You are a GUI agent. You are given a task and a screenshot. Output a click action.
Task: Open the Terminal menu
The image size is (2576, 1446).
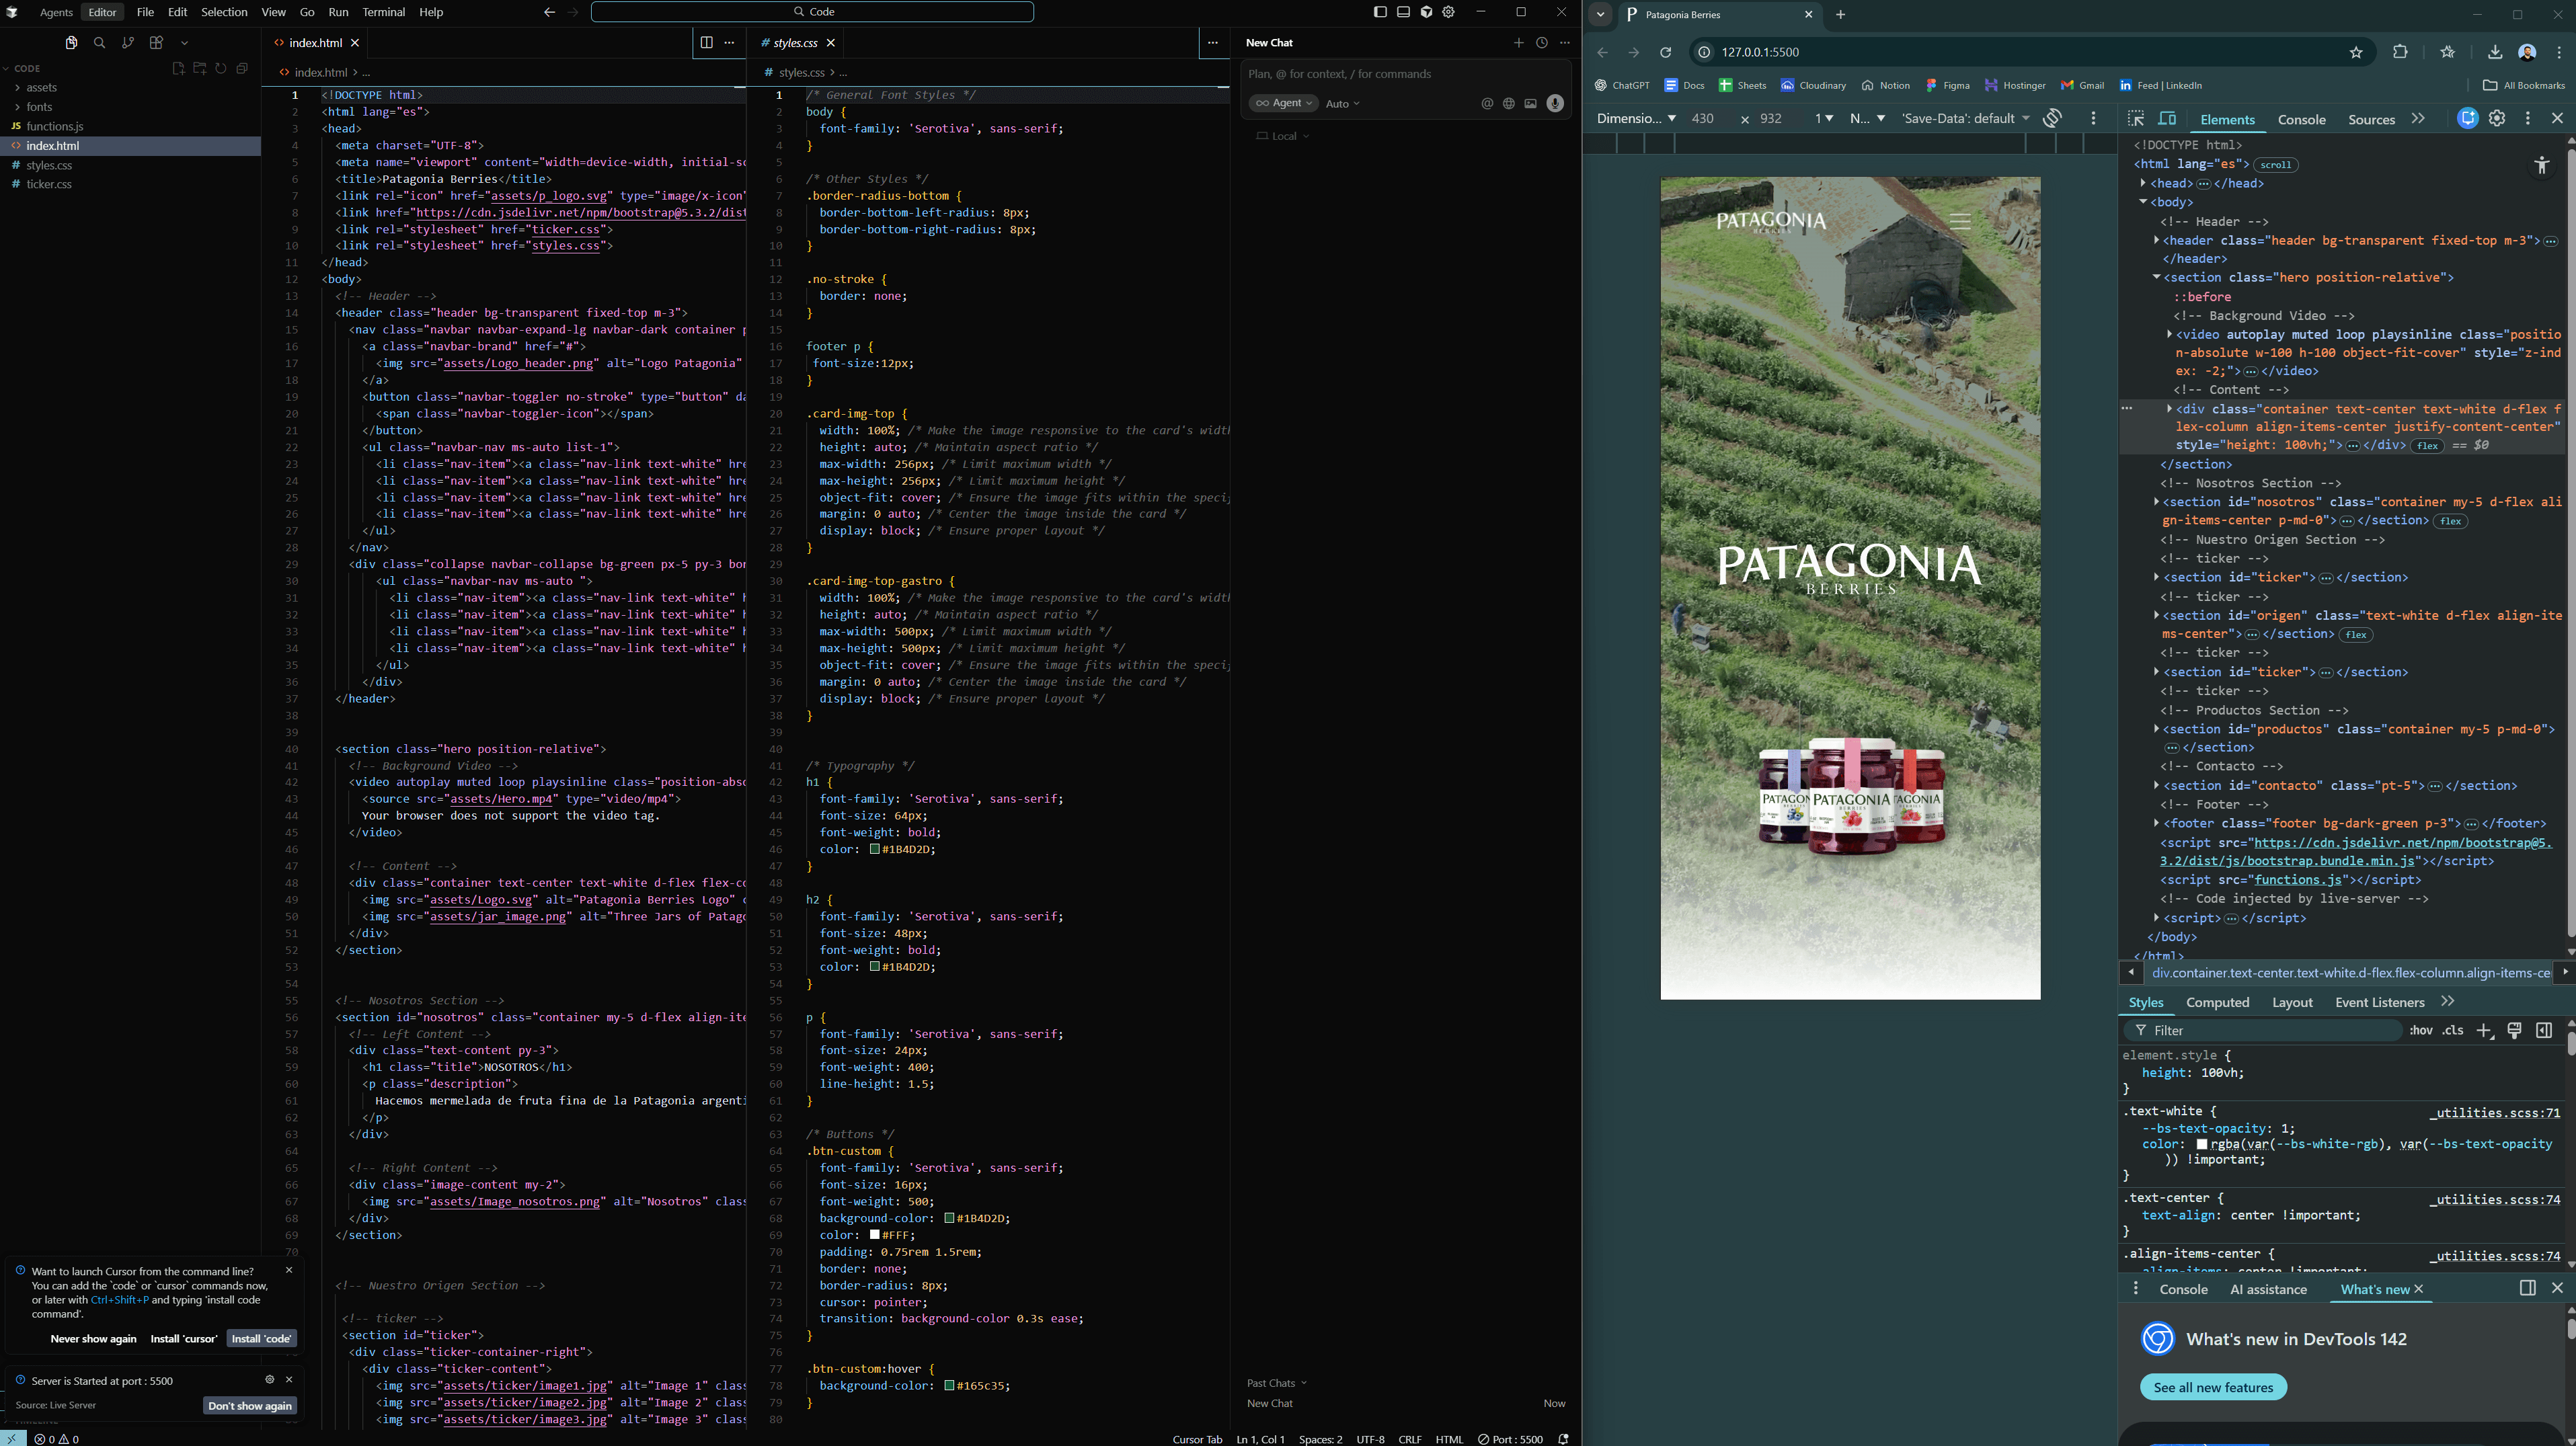click(383, 12)
